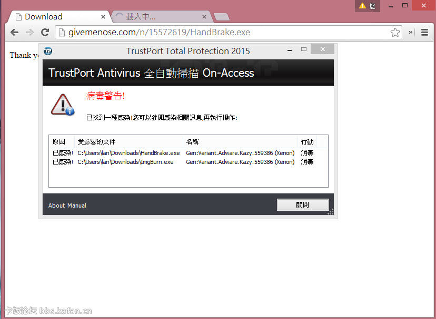Close the Download tab
This screenshot has height=319, width=436.
coord(103,17)
